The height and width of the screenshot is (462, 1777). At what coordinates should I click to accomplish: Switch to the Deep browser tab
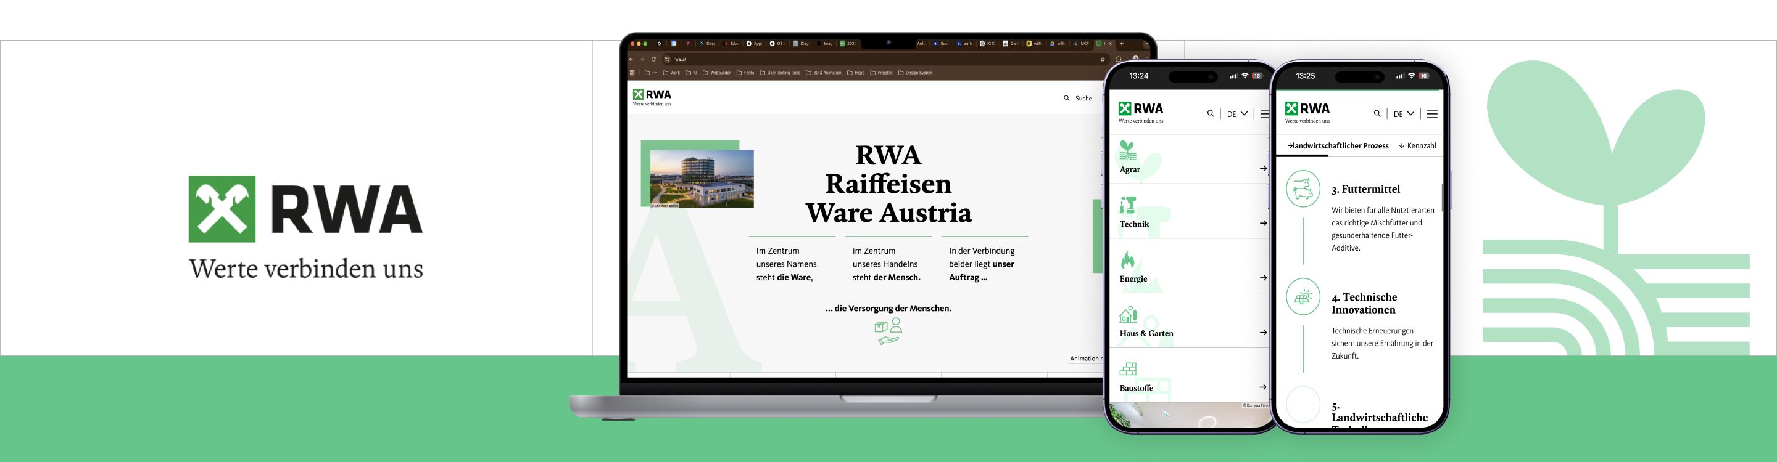click(708, 44)
